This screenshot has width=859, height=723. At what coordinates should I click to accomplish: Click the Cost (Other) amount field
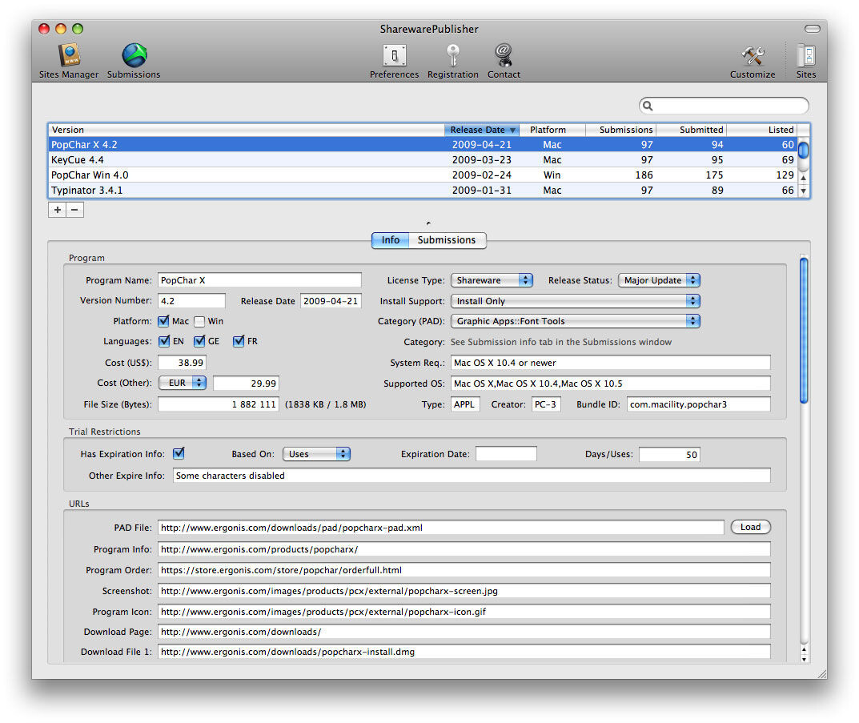(246, 384)
